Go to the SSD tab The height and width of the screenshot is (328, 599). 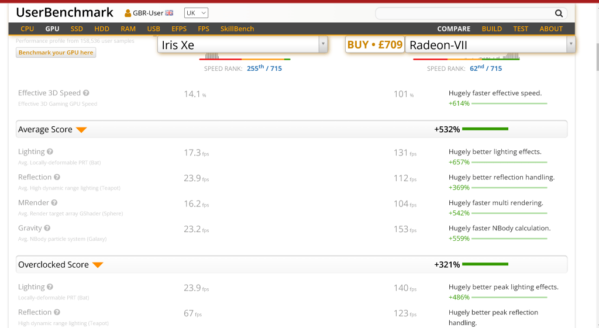(77, 29)
